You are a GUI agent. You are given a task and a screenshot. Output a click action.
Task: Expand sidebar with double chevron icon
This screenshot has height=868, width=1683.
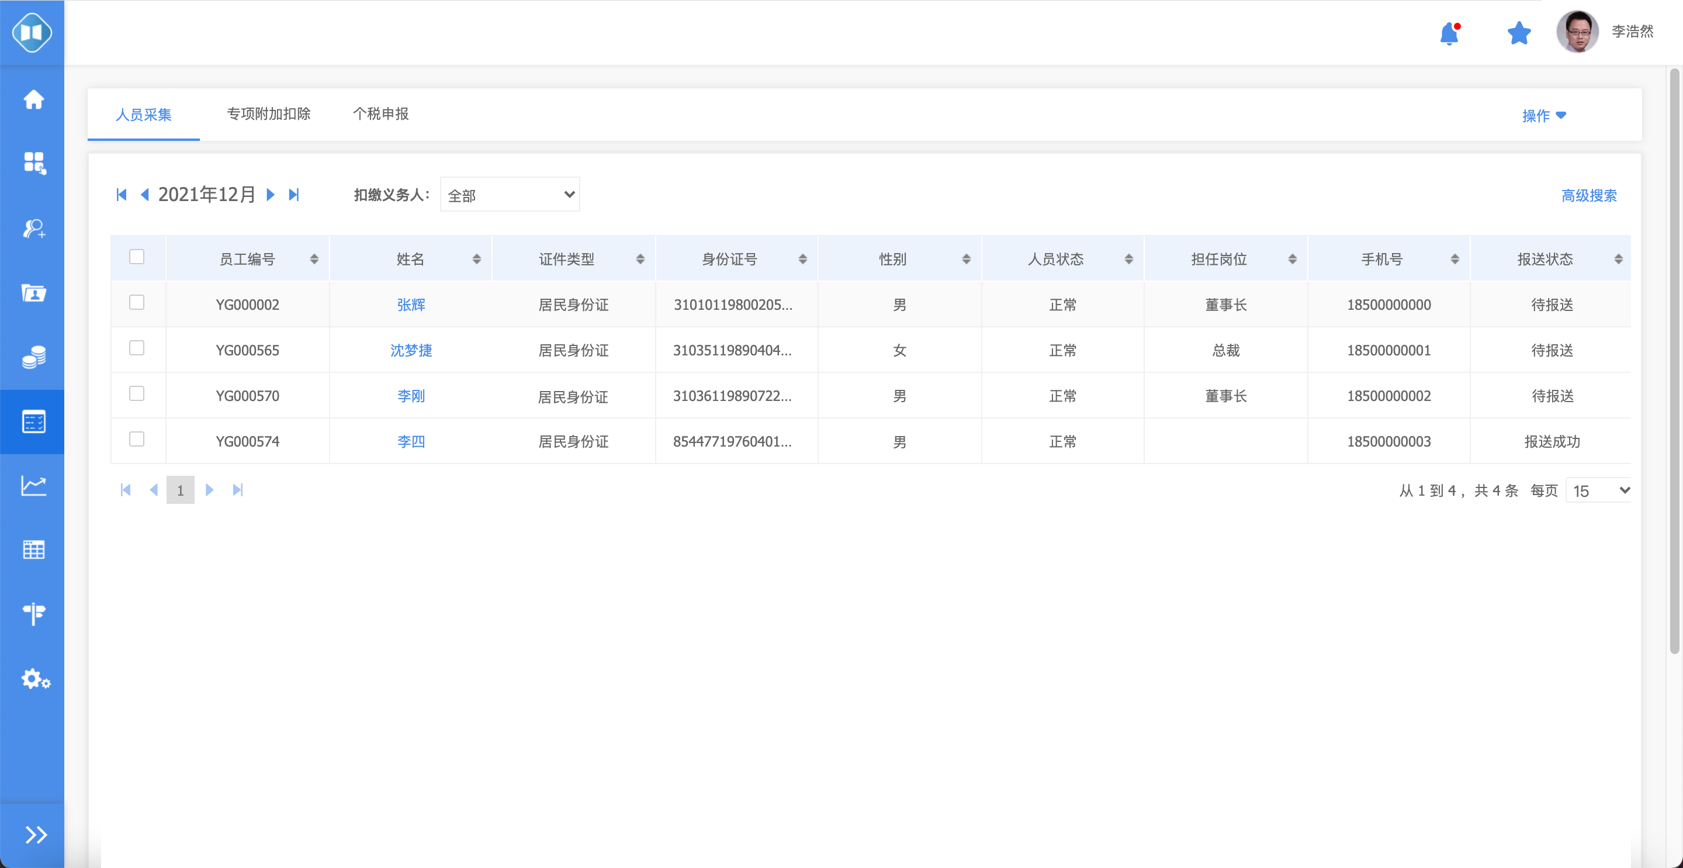tap(35, 835)
